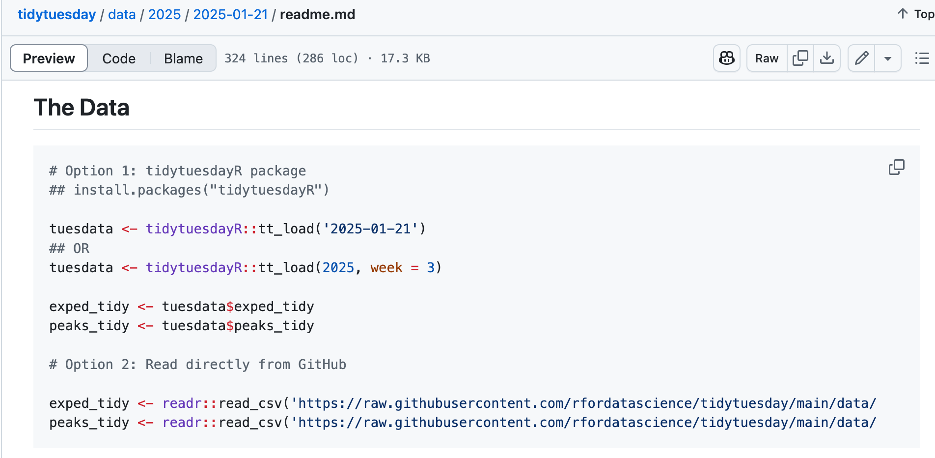935x458 pixels.
Task: Go to tidytuesday repository root
Action: point(56,15)
